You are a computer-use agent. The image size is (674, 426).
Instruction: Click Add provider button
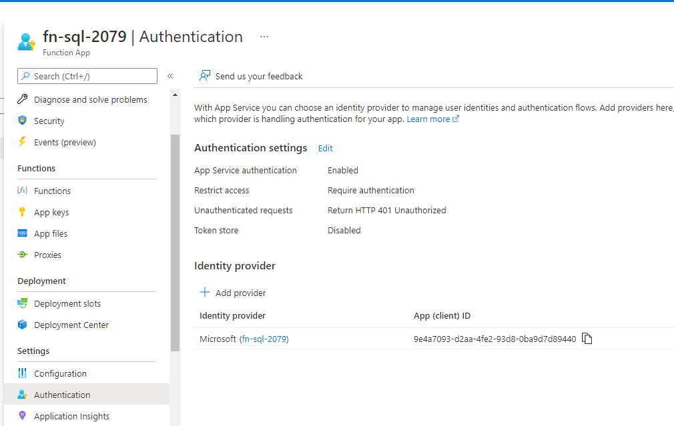233,293
